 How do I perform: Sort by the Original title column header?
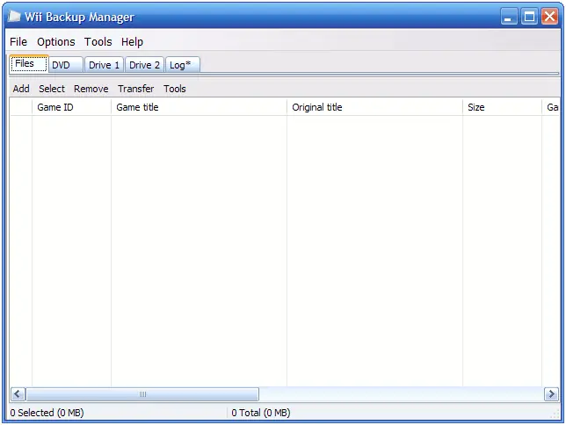pyautogui.click(x=374, y=107)
